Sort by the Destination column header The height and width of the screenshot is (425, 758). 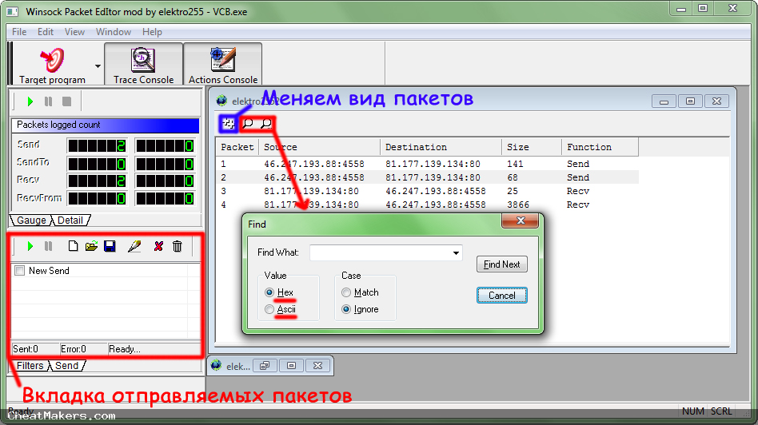click(441, 147)
